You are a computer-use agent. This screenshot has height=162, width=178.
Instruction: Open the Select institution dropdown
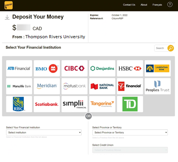point(44,132)
